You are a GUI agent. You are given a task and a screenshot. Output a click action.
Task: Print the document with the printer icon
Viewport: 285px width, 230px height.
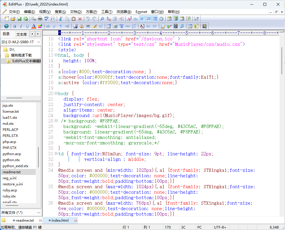(x=40, y=19)
